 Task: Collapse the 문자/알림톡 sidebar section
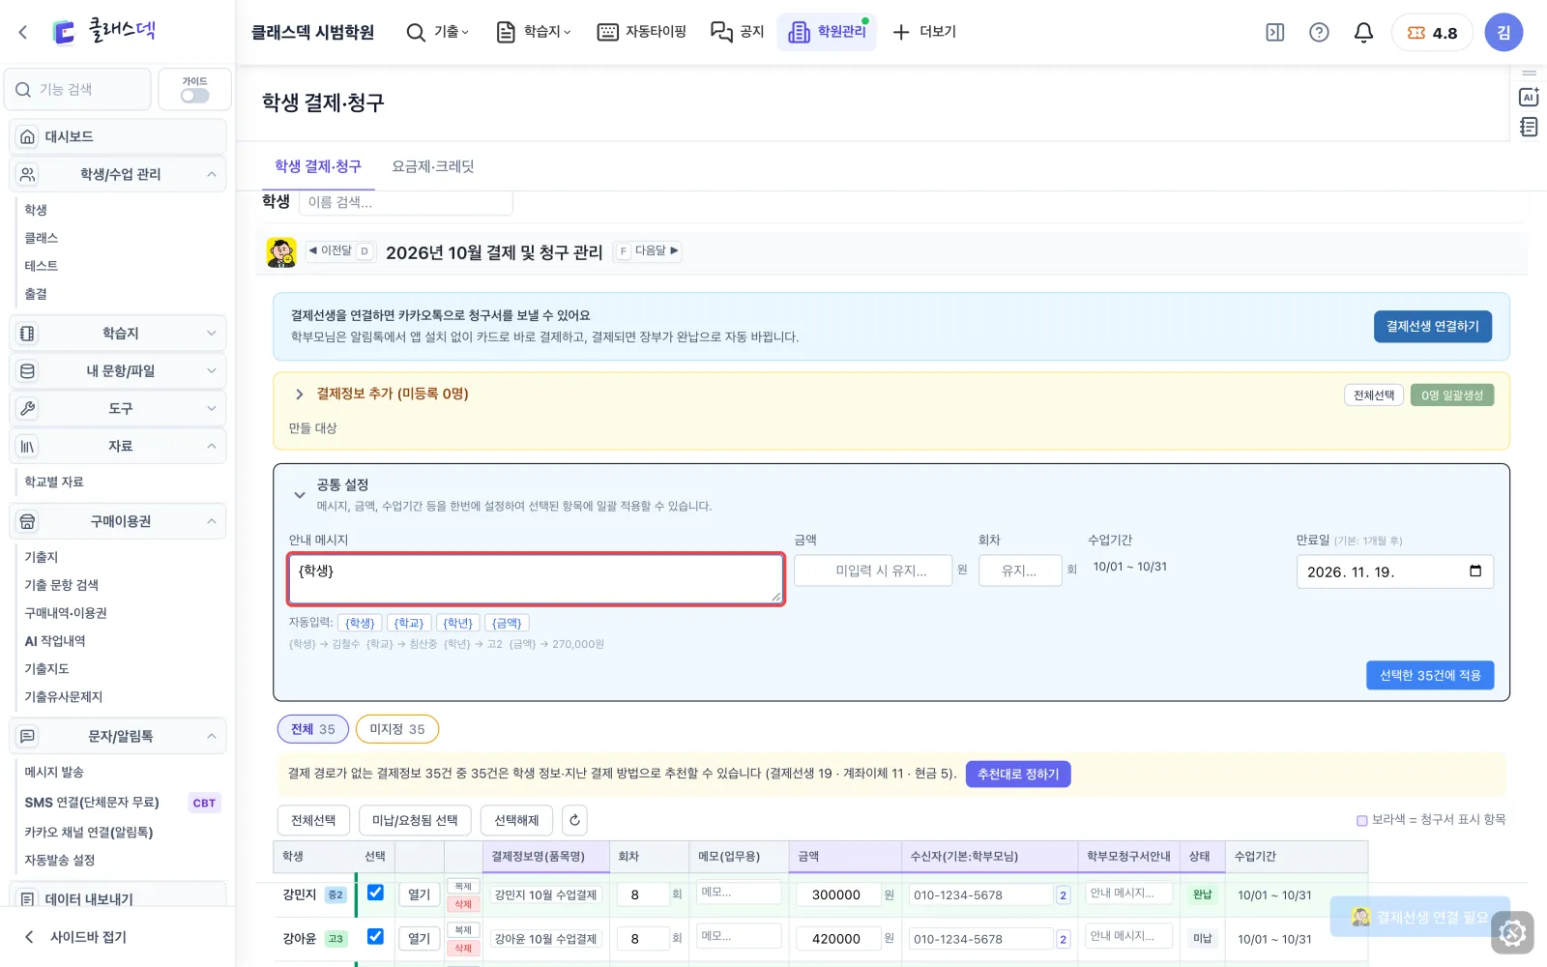click(118, 736)
